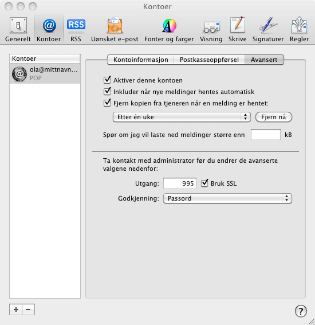Select the ola@mittnavn POP account
Viewport: 315px width, 325px height.
45,73
